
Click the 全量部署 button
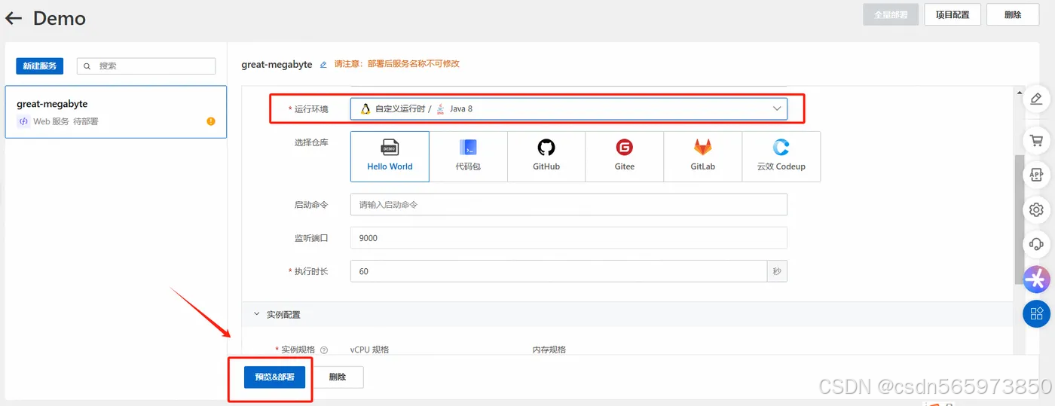891,14
